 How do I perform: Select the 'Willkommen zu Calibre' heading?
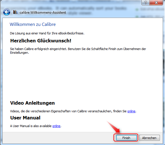(x=33, y=24)
